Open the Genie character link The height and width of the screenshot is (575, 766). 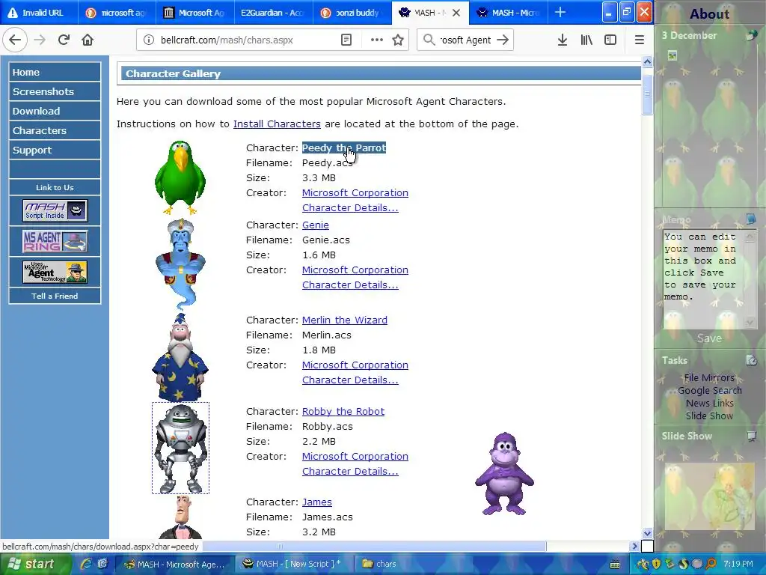pyautogui.click(x=316, y=225)
